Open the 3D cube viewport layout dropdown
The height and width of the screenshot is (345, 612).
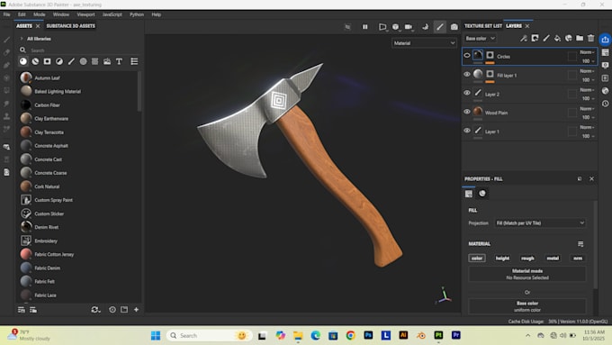[396, 26]
